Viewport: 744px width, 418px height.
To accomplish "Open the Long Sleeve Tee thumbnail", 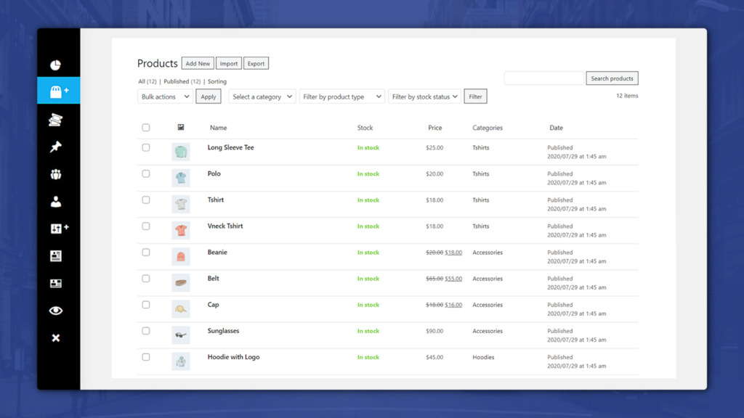I will (x=181, y=152).
